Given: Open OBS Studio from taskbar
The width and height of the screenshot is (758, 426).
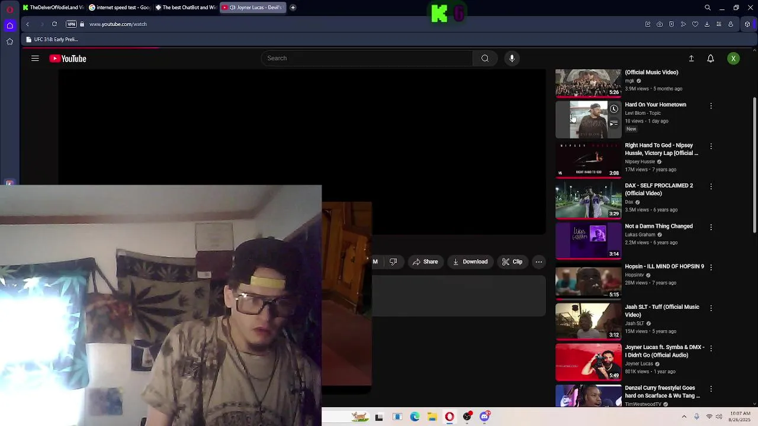Looking at the screenshot, I should 467,417.
